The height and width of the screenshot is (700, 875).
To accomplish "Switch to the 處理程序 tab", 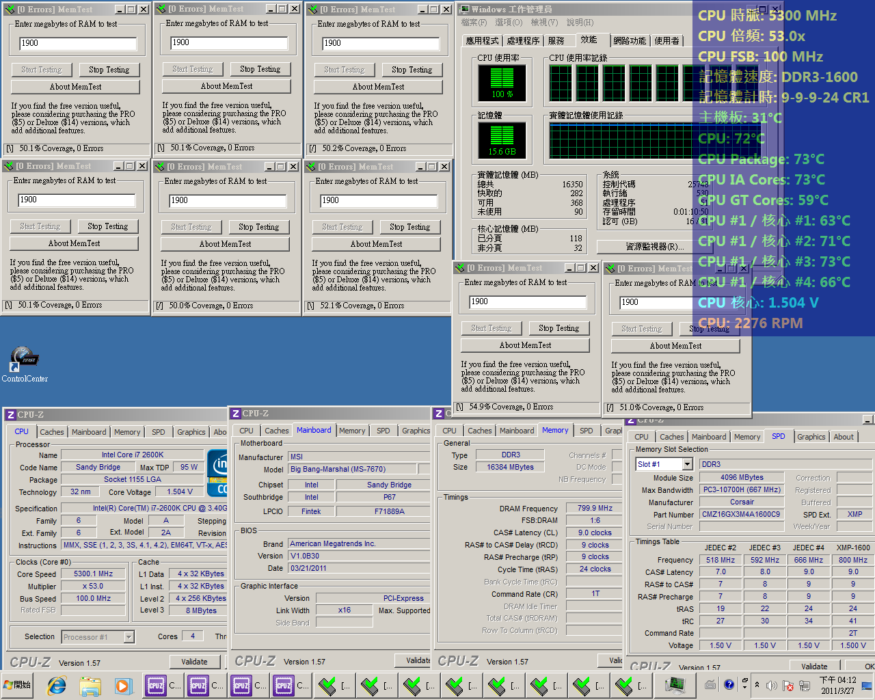I will (523, 41).
